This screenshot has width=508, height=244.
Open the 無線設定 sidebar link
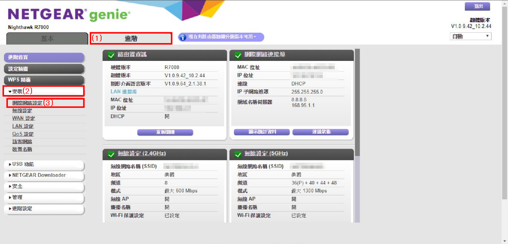click(x=22, y=111)
